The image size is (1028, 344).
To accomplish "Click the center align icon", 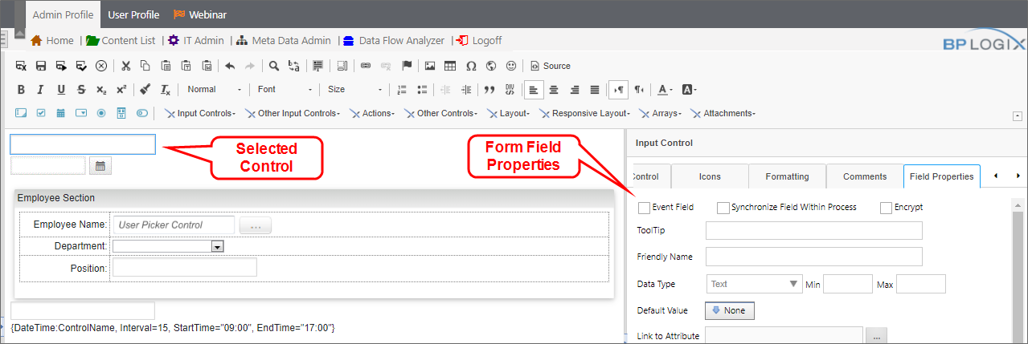I will pyautogui.click(x=553, y=90).
